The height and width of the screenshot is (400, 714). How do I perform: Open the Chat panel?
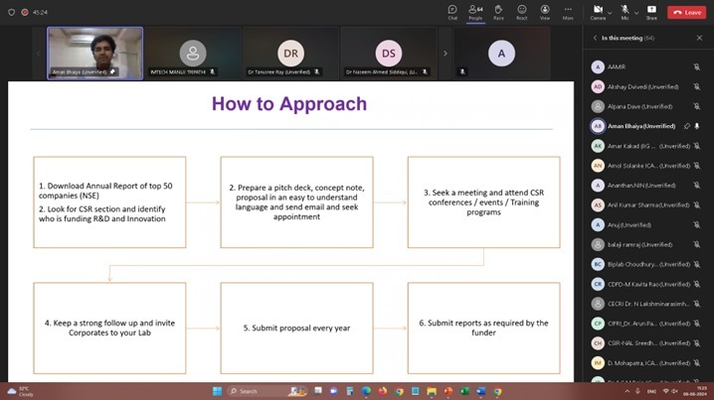[452, 11]
